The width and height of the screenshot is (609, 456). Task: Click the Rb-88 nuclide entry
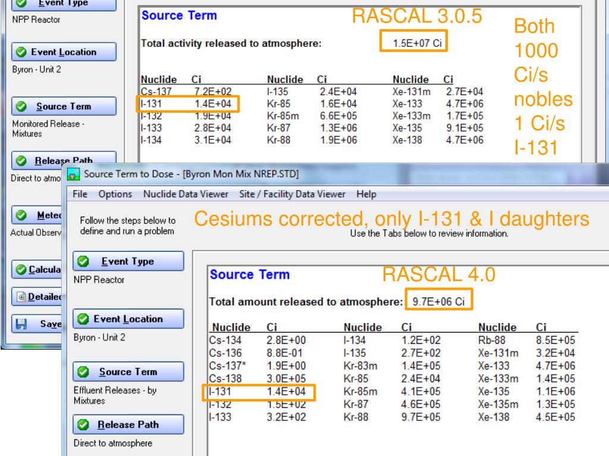[492, 340]
